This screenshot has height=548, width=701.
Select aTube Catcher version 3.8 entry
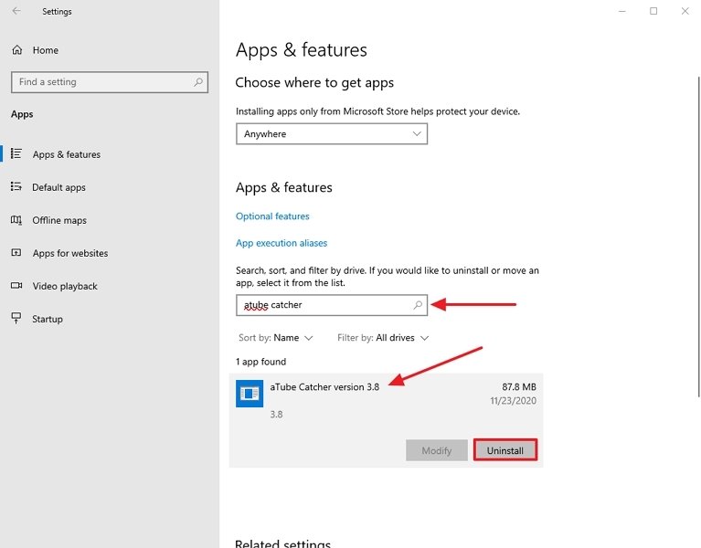[x=386, y=420]
